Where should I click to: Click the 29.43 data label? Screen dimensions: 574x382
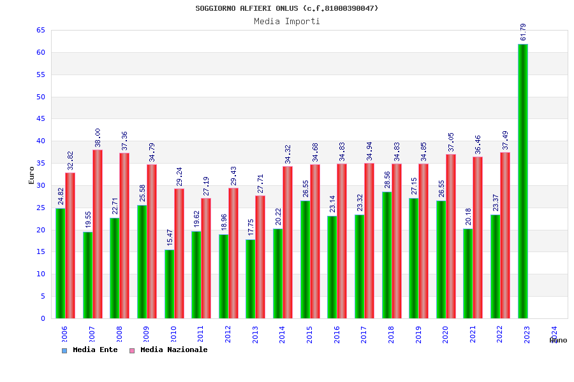coord(233,176)
